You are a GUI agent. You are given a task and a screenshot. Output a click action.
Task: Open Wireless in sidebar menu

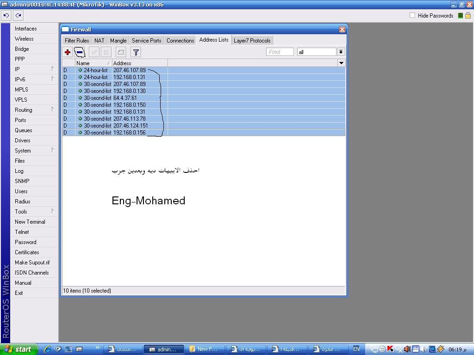coord(34,39)
